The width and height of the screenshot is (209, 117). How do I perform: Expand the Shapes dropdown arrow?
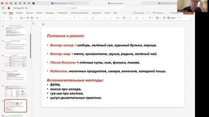tap(127, 18)
